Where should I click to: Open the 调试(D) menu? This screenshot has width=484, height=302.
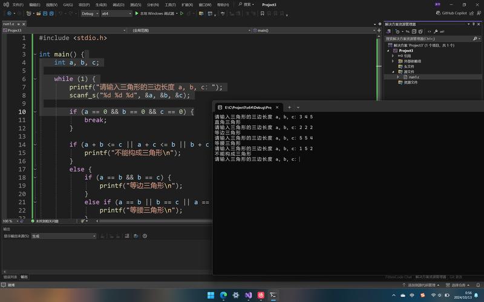119,5
